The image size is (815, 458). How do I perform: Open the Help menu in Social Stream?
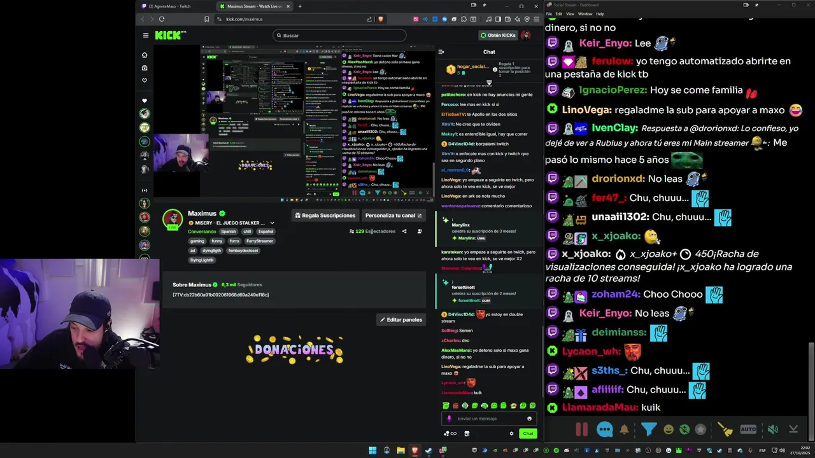click(x=600, y=14)
